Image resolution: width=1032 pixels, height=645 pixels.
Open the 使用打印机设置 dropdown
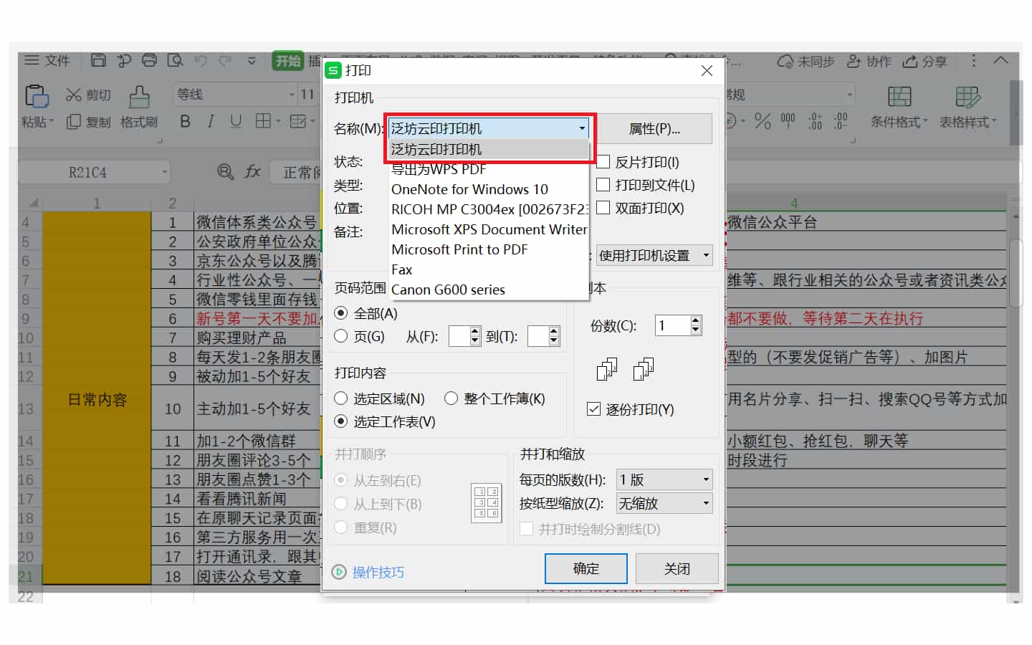(x=654, y=255)
